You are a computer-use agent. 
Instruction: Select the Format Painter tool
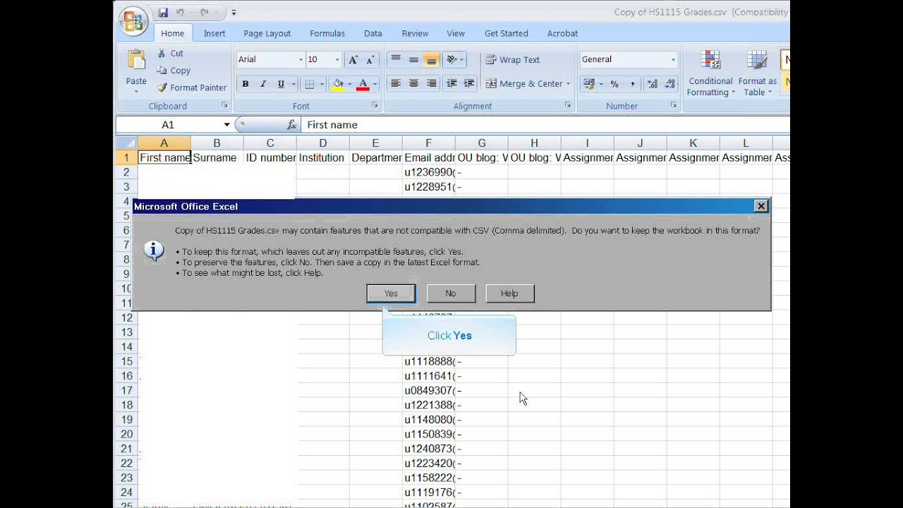click(x=192, y=87)
